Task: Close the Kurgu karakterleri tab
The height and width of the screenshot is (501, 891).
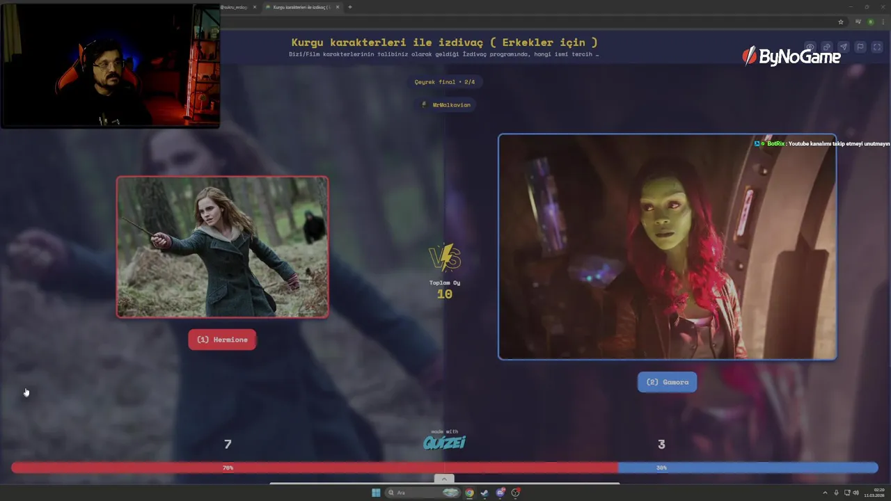Action: (338, 7)
